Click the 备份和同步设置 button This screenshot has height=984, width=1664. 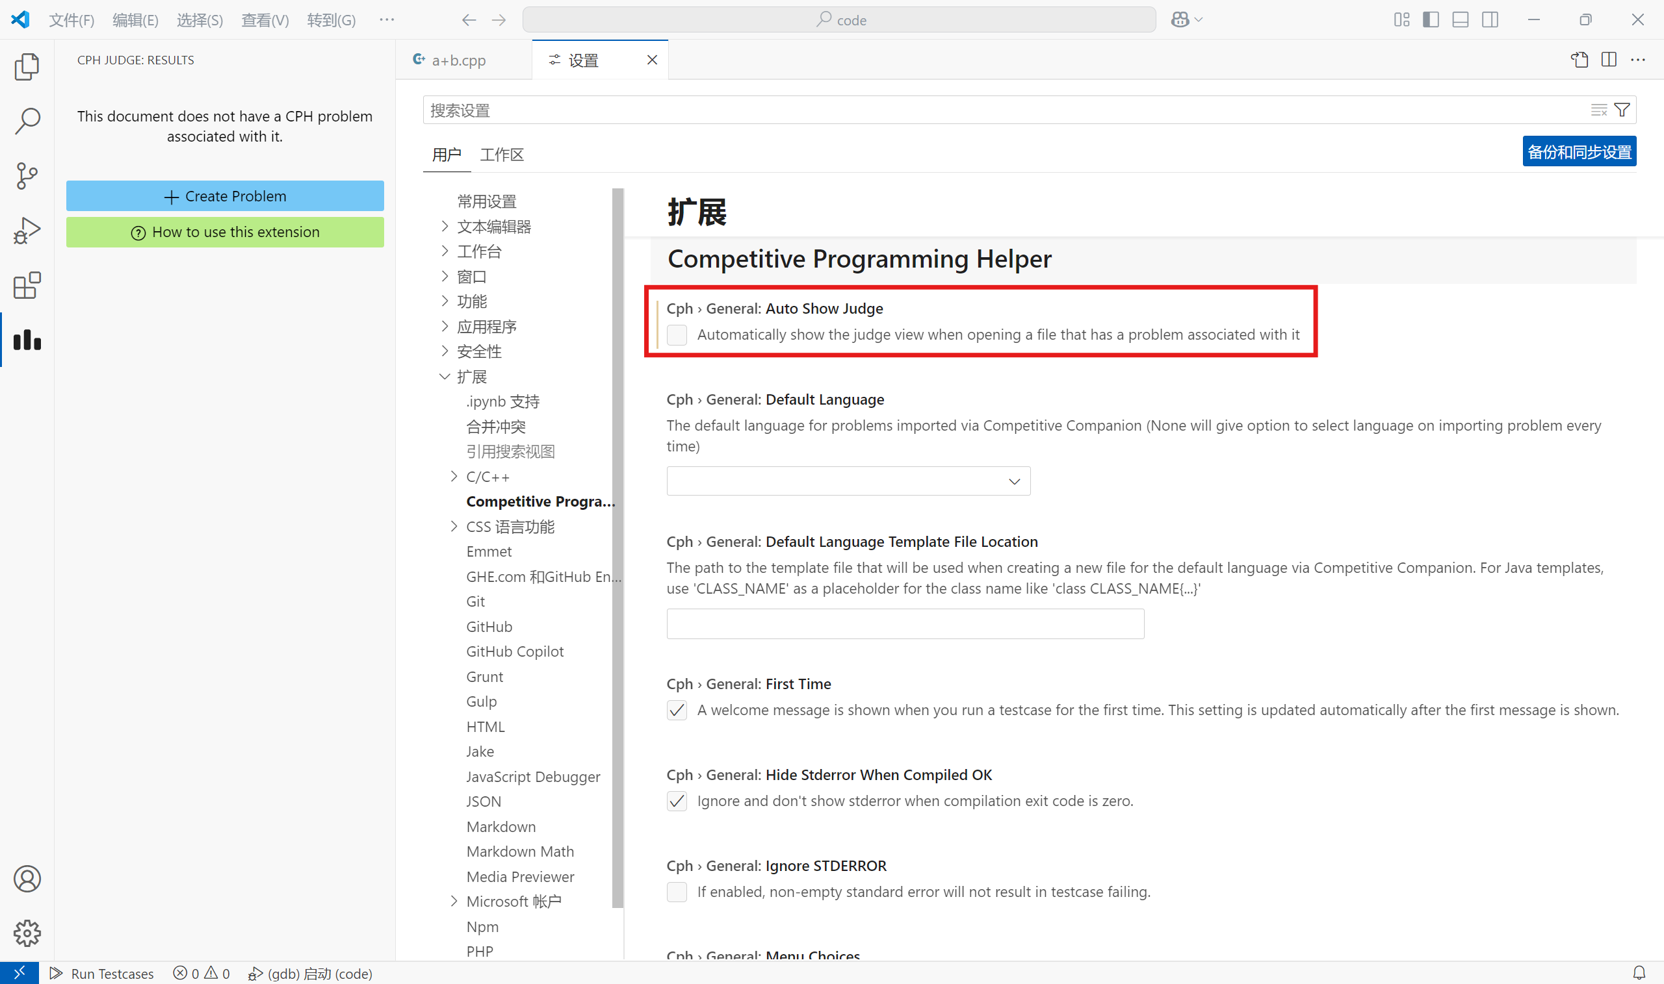pos(1578,152)
